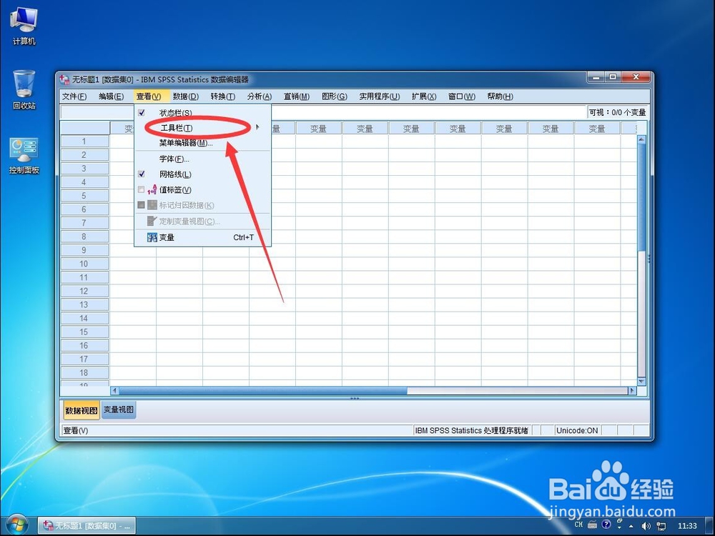Select the 回收站 recycle bin icon
This screenshot has width=715, height=536.
[24, 90]
